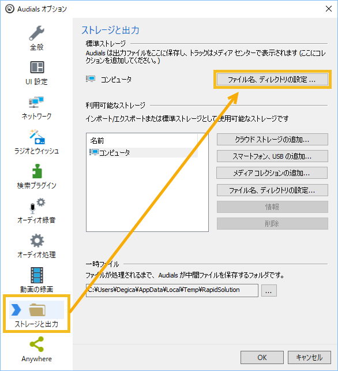Open the Anywhere share icon

[37, 344]
